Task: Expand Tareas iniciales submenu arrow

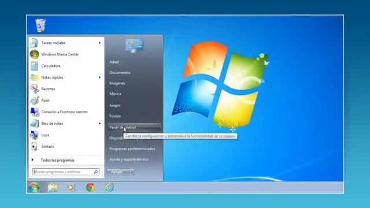Action: point(99,43)
